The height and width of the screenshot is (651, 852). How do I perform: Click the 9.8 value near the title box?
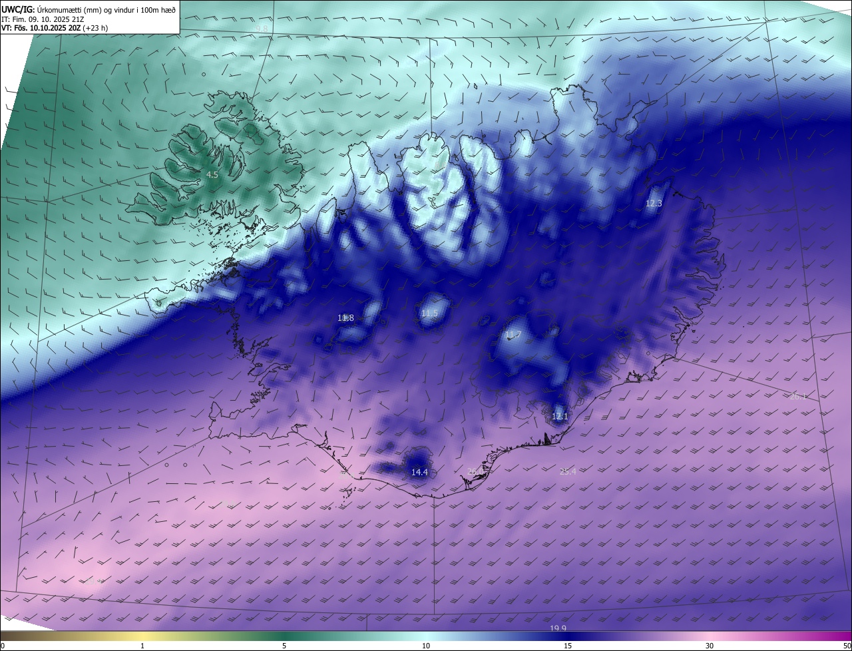(x=262, y=29)
